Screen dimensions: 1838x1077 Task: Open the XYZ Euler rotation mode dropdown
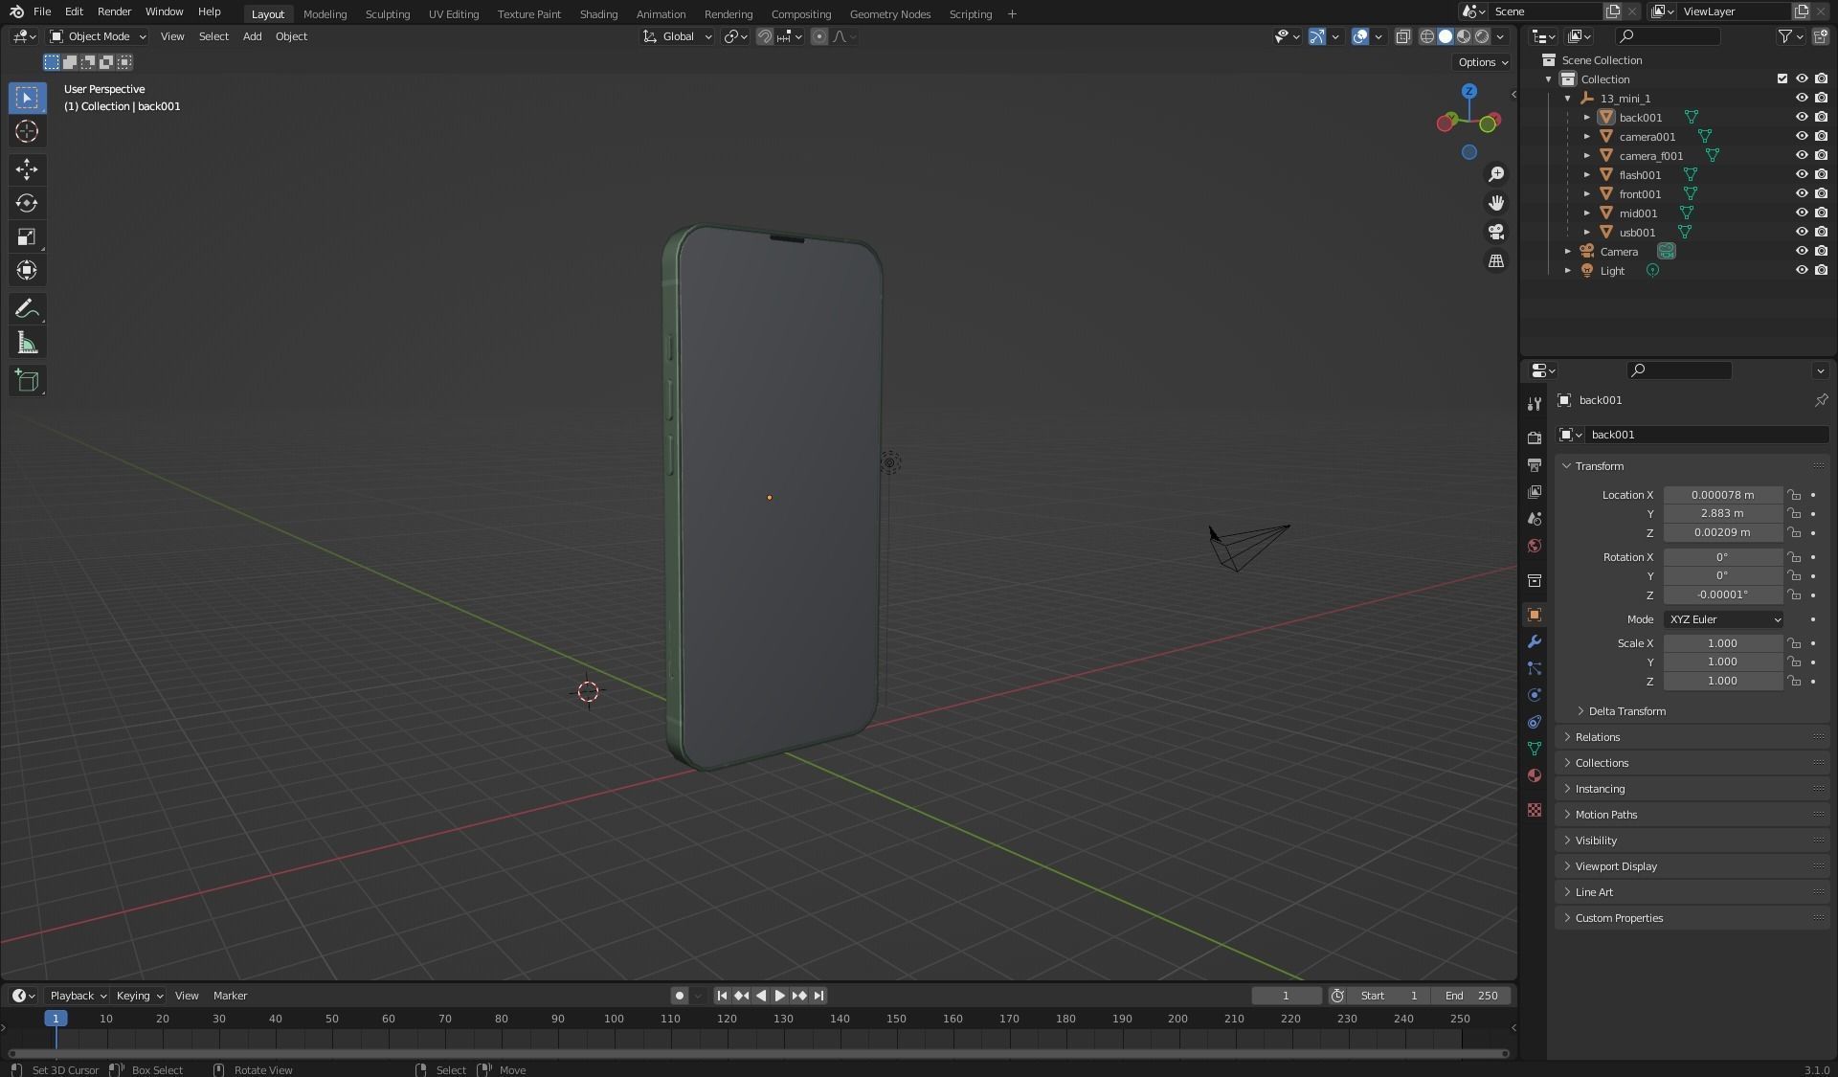pyautogui.click(x=1723, y=619)
